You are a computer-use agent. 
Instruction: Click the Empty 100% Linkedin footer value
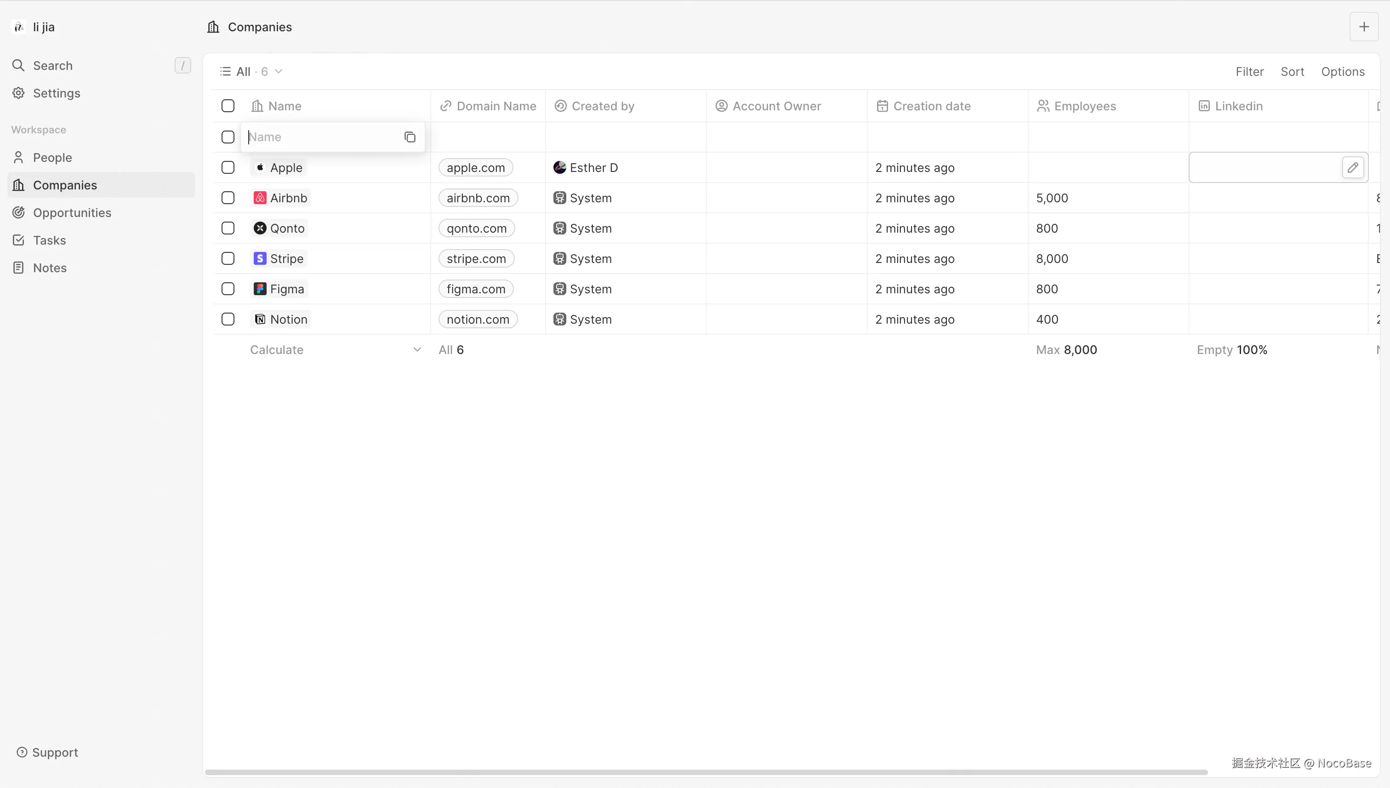point(1232,349)
